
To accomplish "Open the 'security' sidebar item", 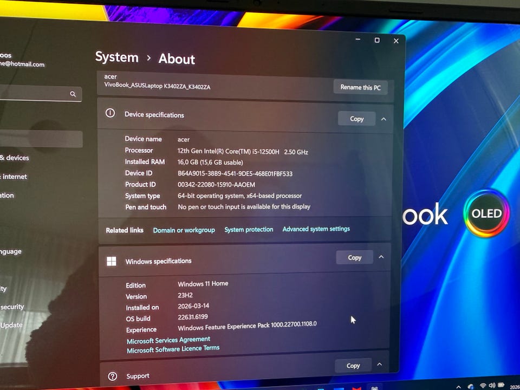I will coord(12,307).
